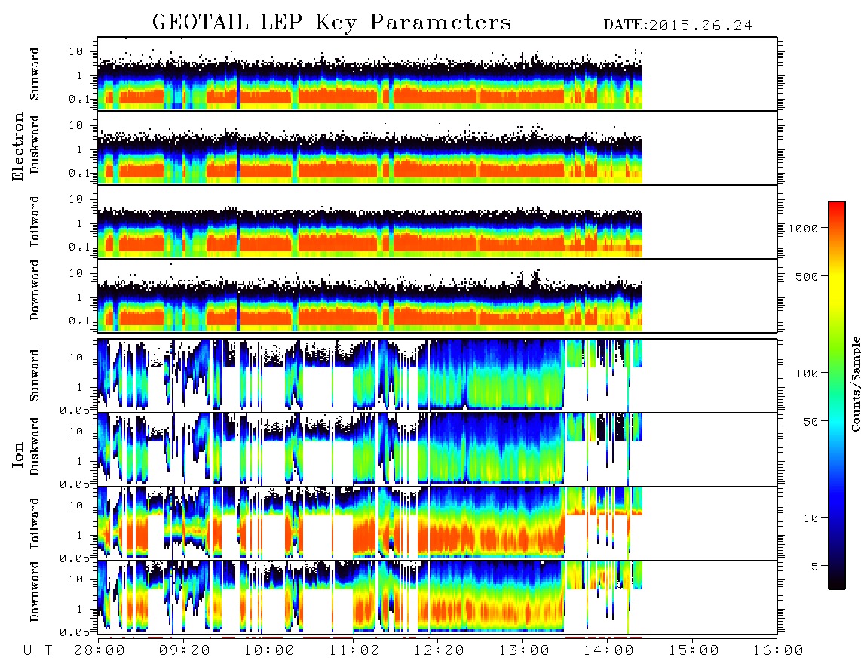861x664 pixels.
Task: Click the 'Electron' group axis label
Action: point(18,147)
